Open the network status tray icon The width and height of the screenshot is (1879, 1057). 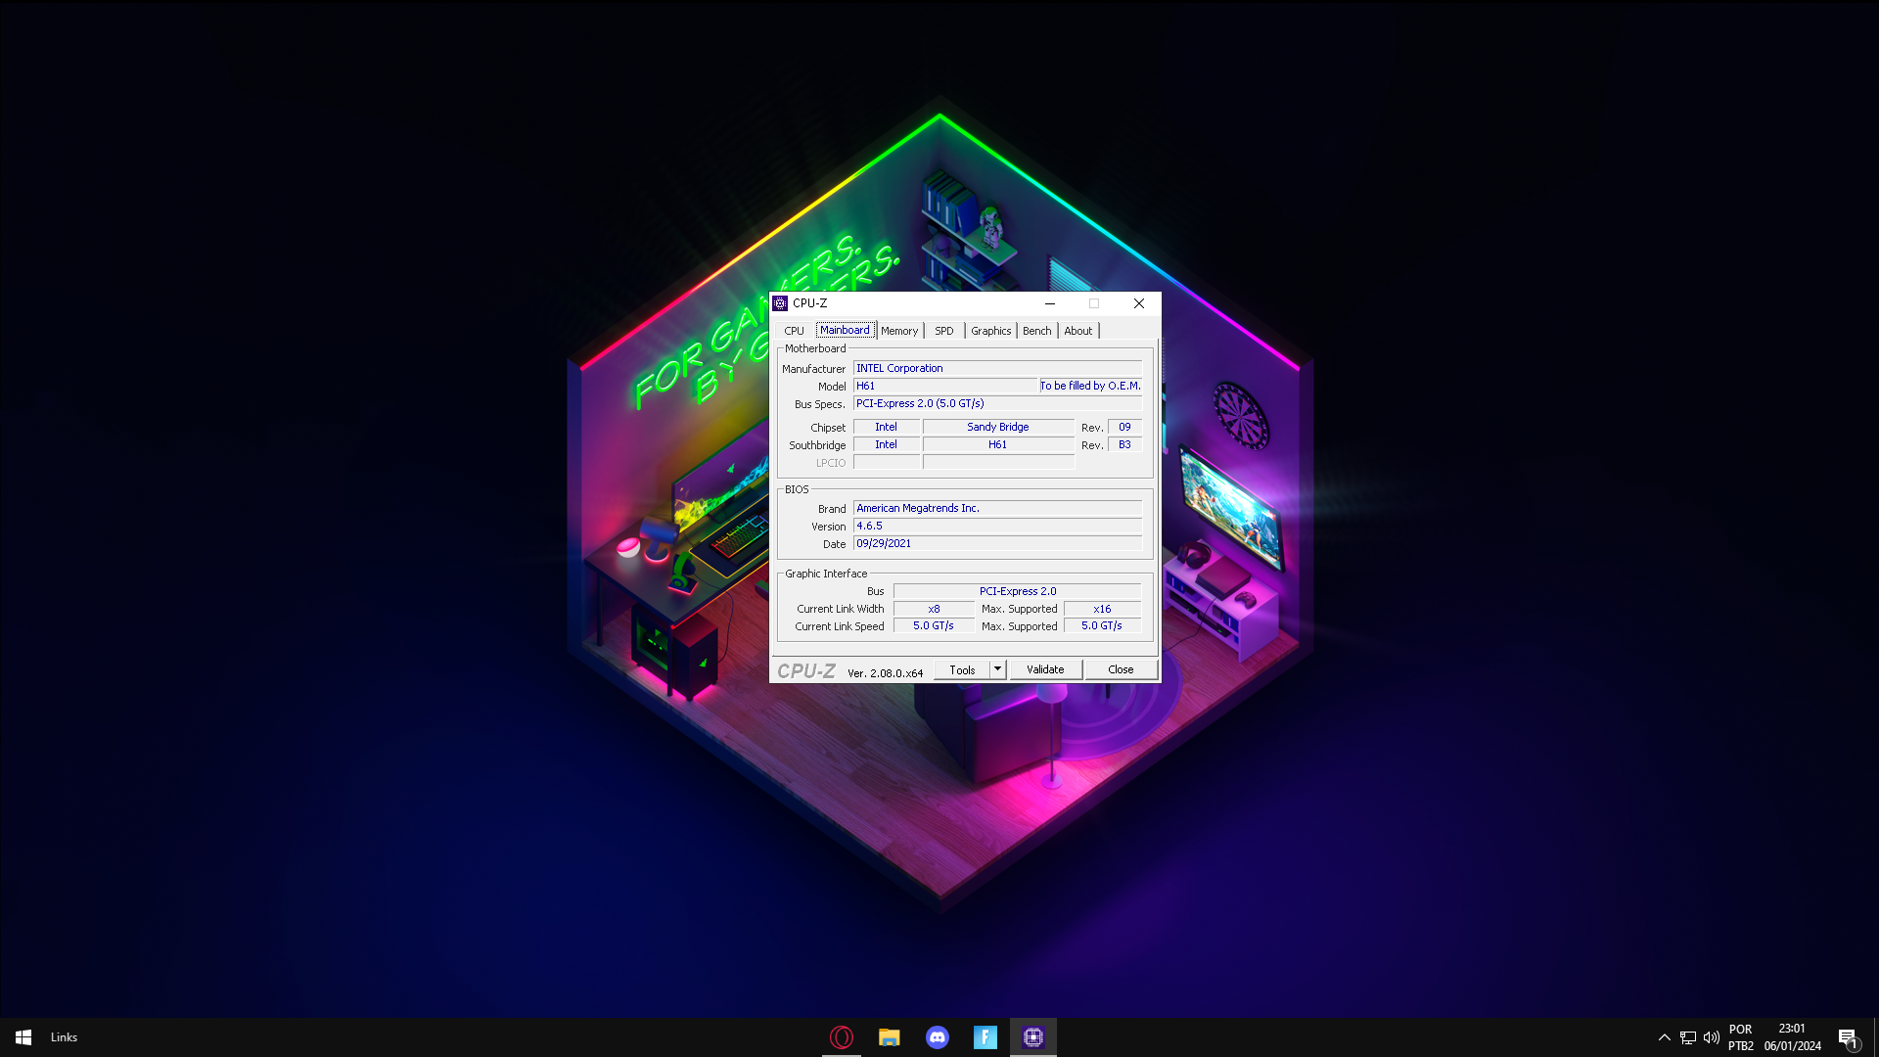(1688, 1037)
